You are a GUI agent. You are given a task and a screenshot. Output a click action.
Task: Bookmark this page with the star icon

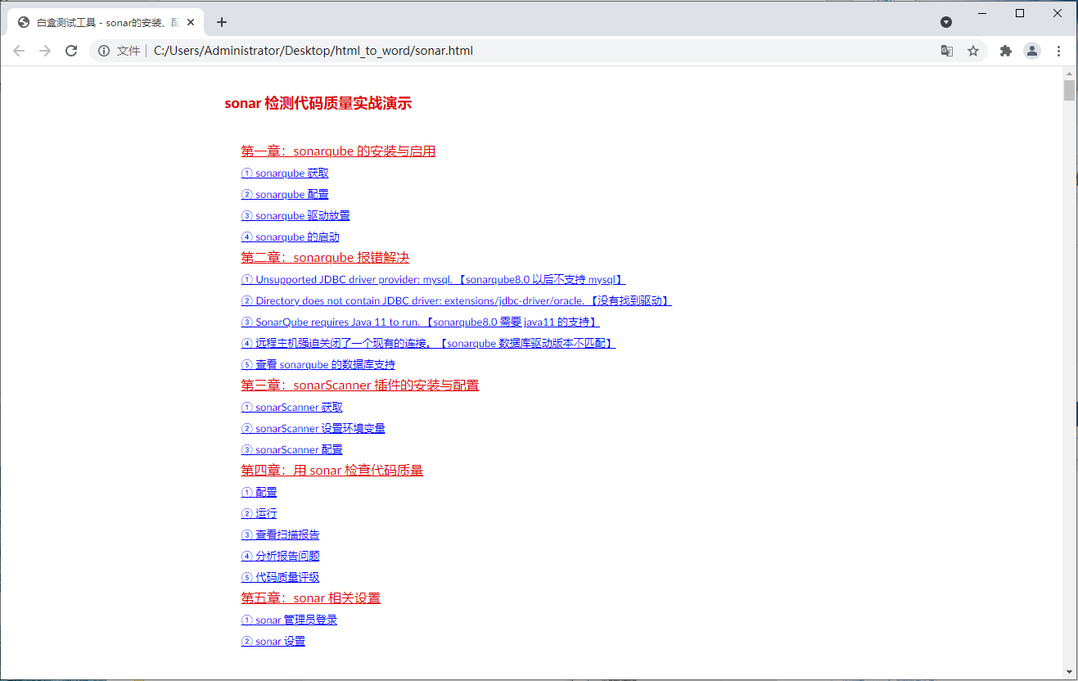click(x=973, y=51)
